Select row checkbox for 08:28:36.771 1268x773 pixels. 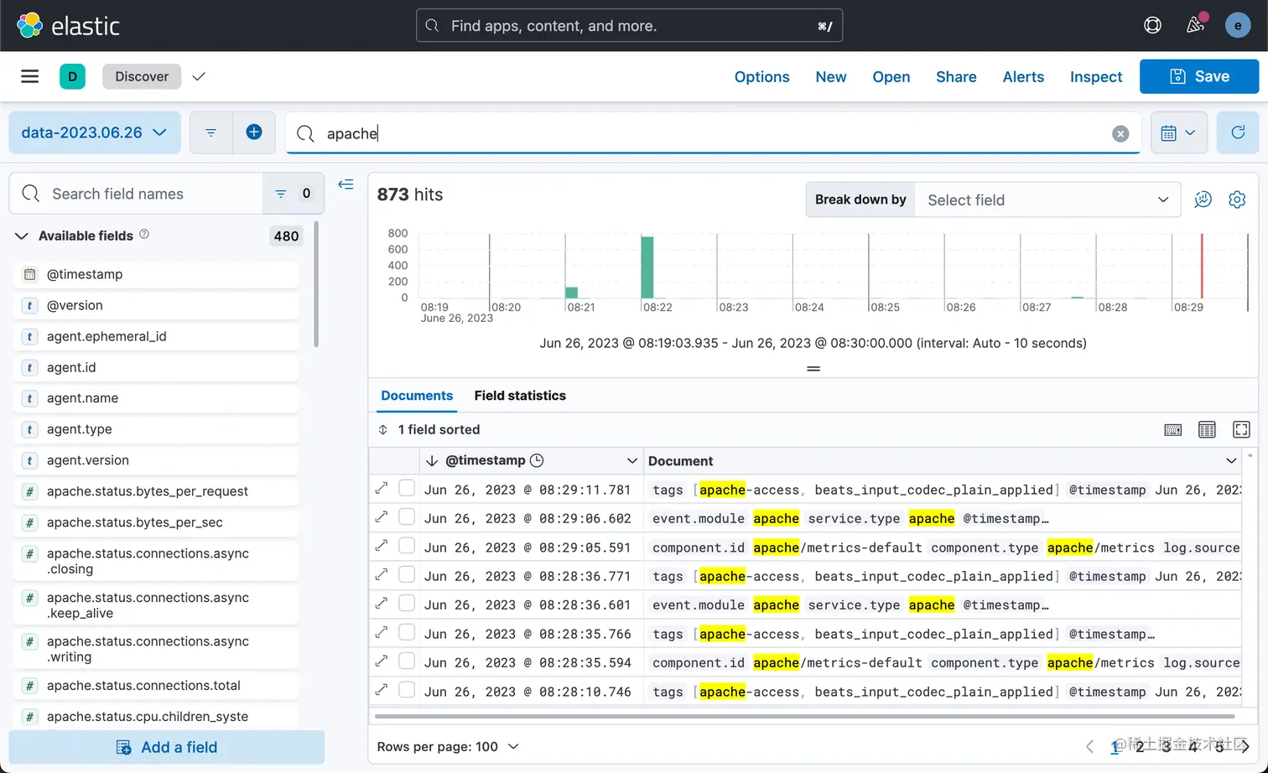407,574
